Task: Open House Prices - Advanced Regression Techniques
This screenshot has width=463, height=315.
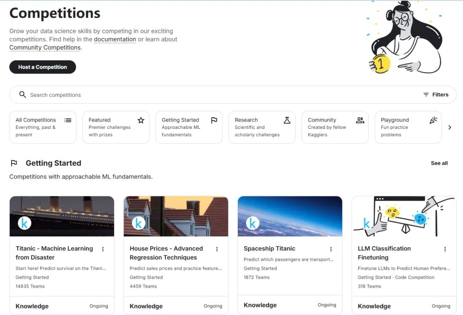Action: [166, 253]
